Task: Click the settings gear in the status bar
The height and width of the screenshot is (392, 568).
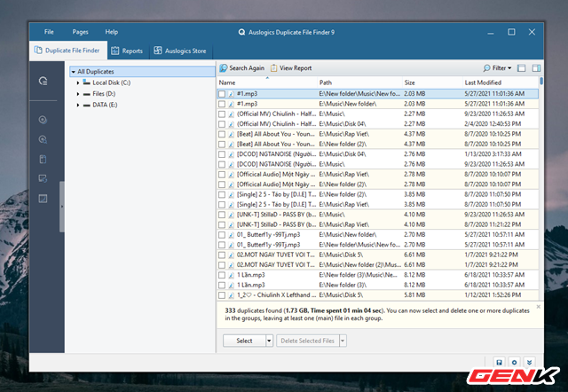Action: [x=515, y=363]
